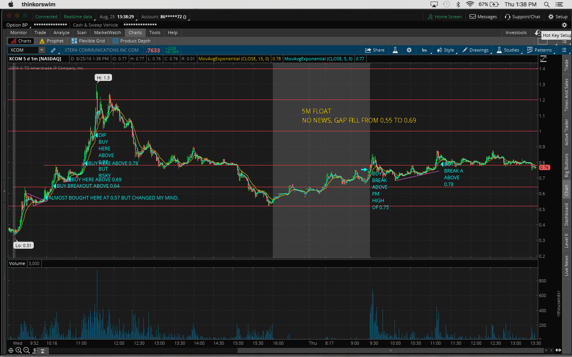Click the crosshair pan tool icon
Viewport: 572px width, 357px height.
(11, 350)
